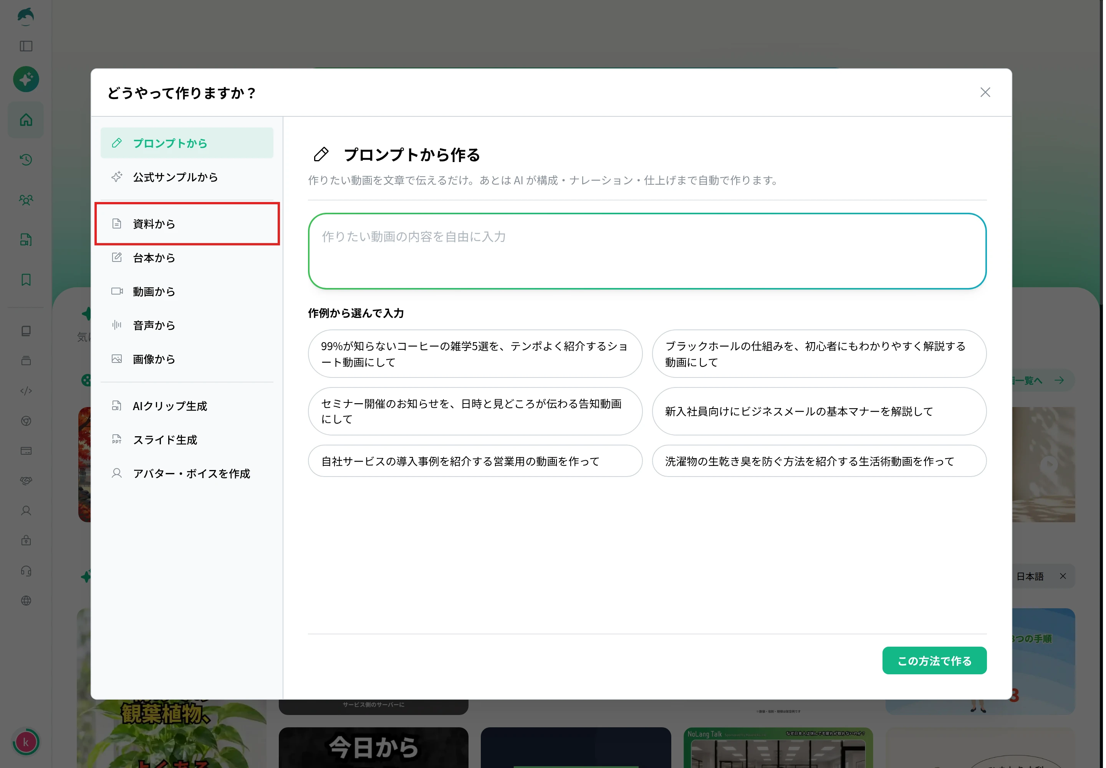Open the lock icon in the sidebar
Screen dimensions: 1106x768
26,540
